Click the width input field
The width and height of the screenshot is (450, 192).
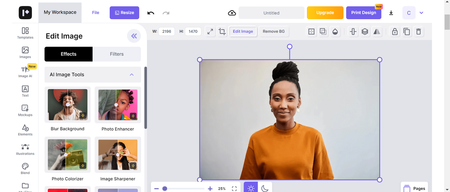(167, 31)
